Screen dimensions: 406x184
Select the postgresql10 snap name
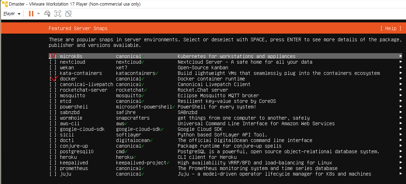77,151
